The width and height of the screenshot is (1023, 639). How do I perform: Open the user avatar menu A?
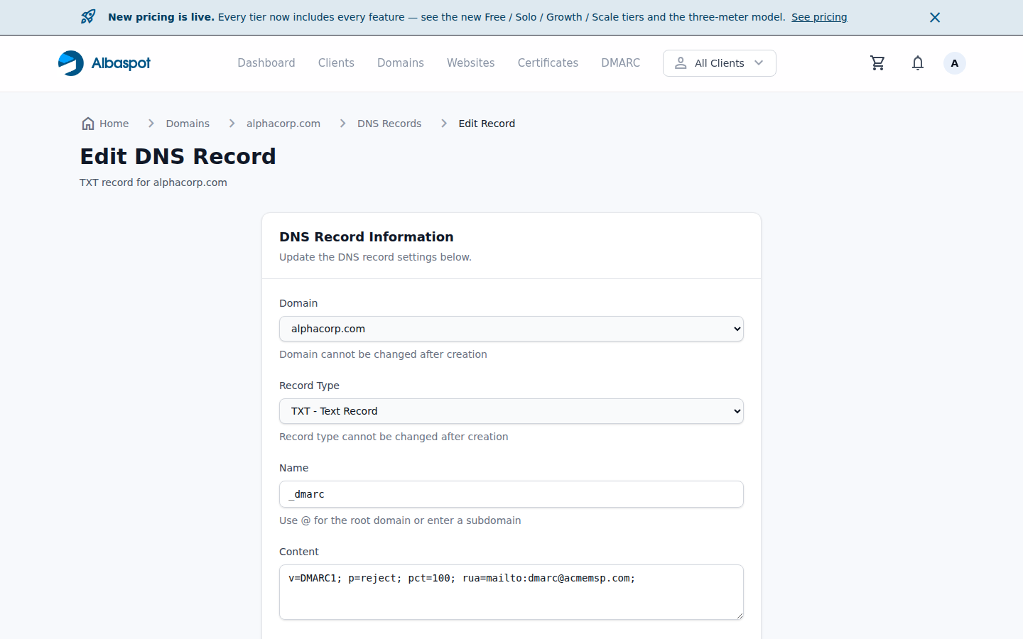[x=954, y=63]
